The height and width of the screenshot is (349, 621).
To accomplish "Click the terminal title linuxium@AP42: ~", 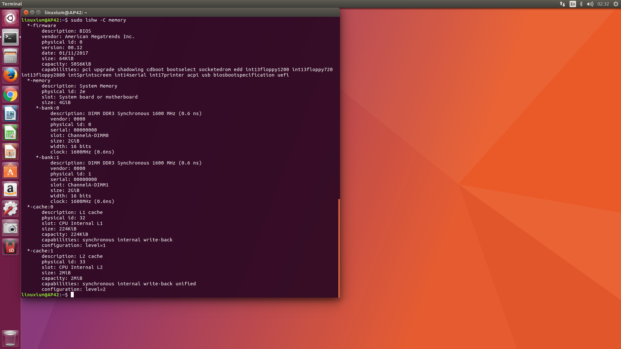I will point(66,13).
